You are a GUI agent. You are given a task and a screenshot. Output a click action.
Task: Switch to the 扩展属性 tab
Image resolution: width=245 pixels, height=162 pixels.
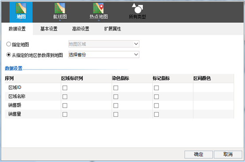click(x=112, y=29)
